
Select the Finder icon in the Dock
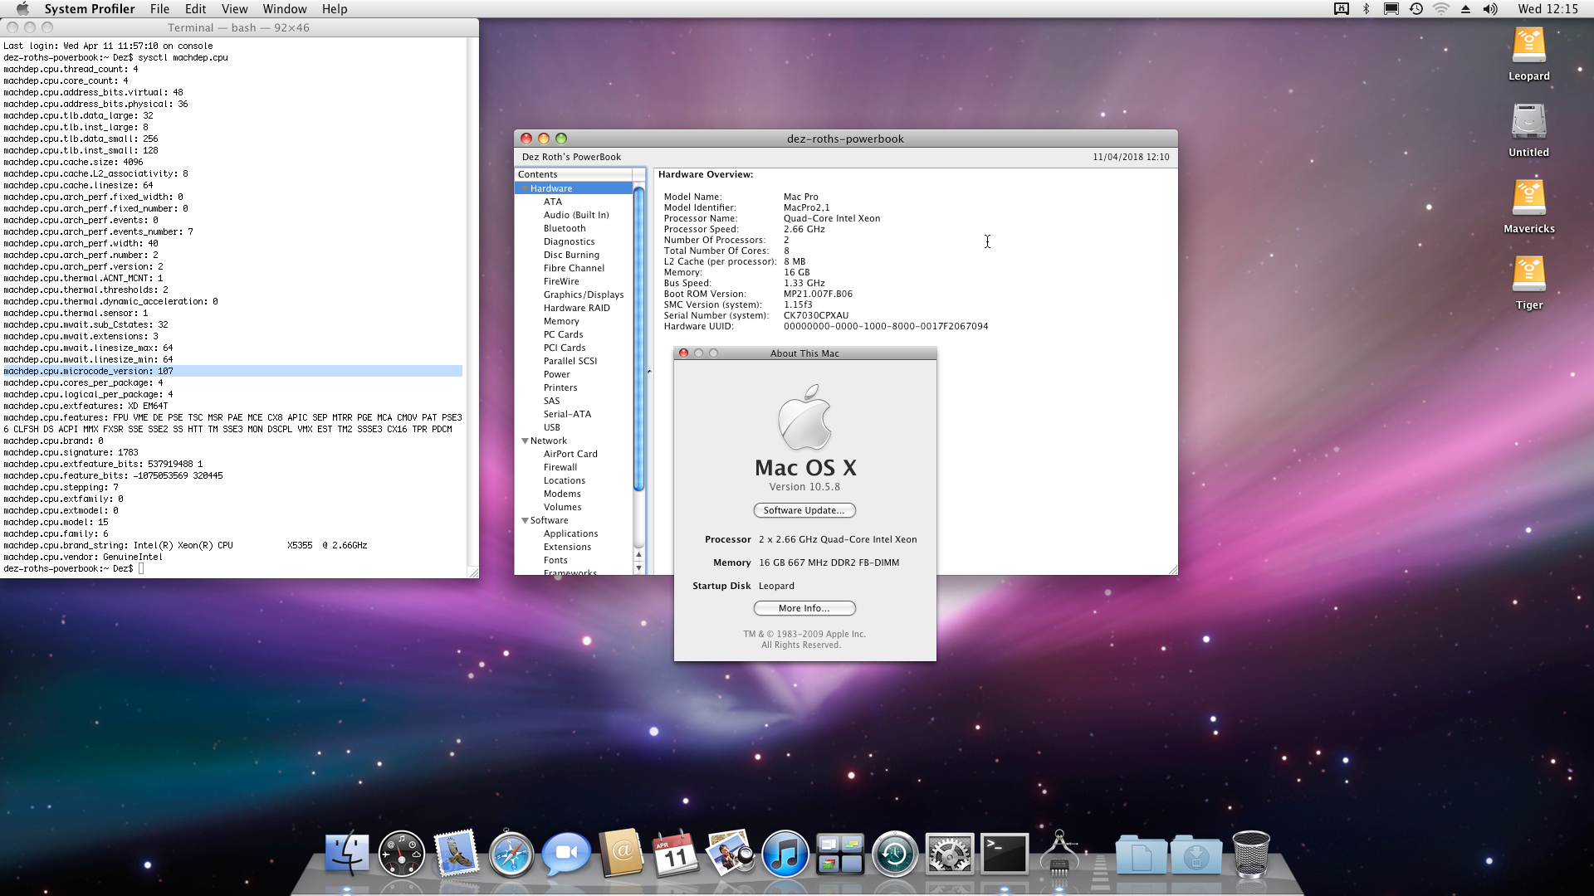pyautogui.click(x=346, y=855)
